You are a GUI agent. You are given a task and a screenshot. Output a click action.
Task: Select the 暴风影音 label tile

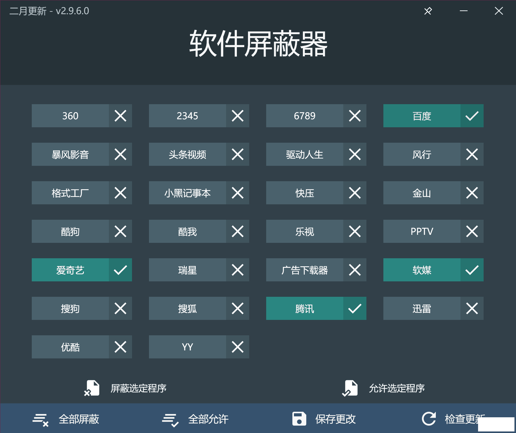[70, 154]
